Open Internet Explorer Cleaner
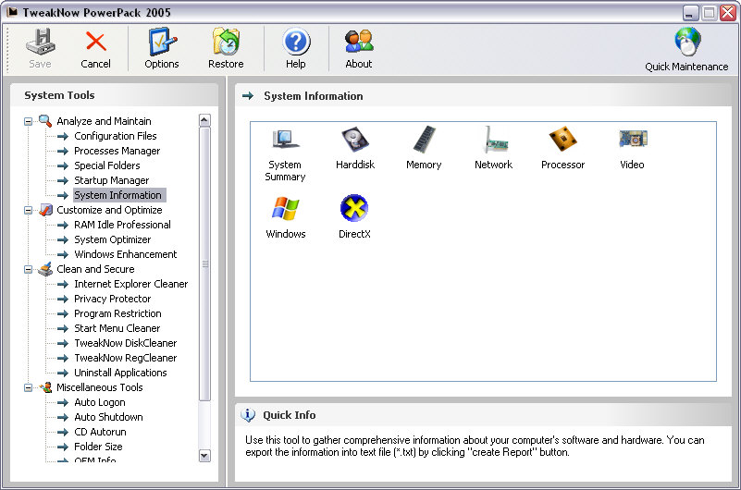This screenshot has width=741, height=490. [x=131, y=284]
